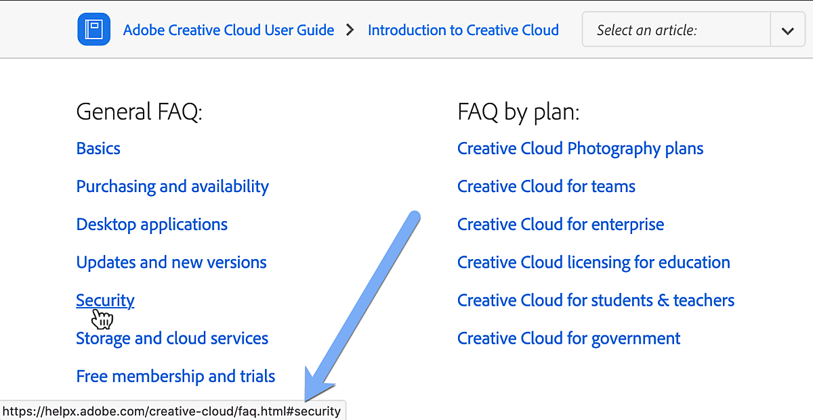Jump to Purchasing and availability section
813x420 pixels.
coord(172,187)
